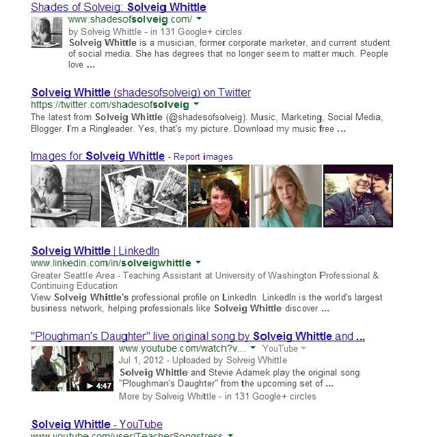The image size is (447, 437).
Task: Click green URL www.youtube.com/watch?v...
Action: (182, 348)
